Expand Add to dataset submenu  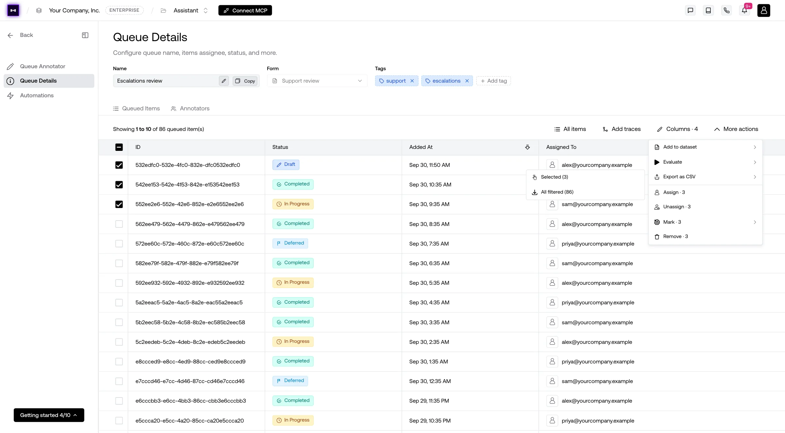tap(706, 147)
